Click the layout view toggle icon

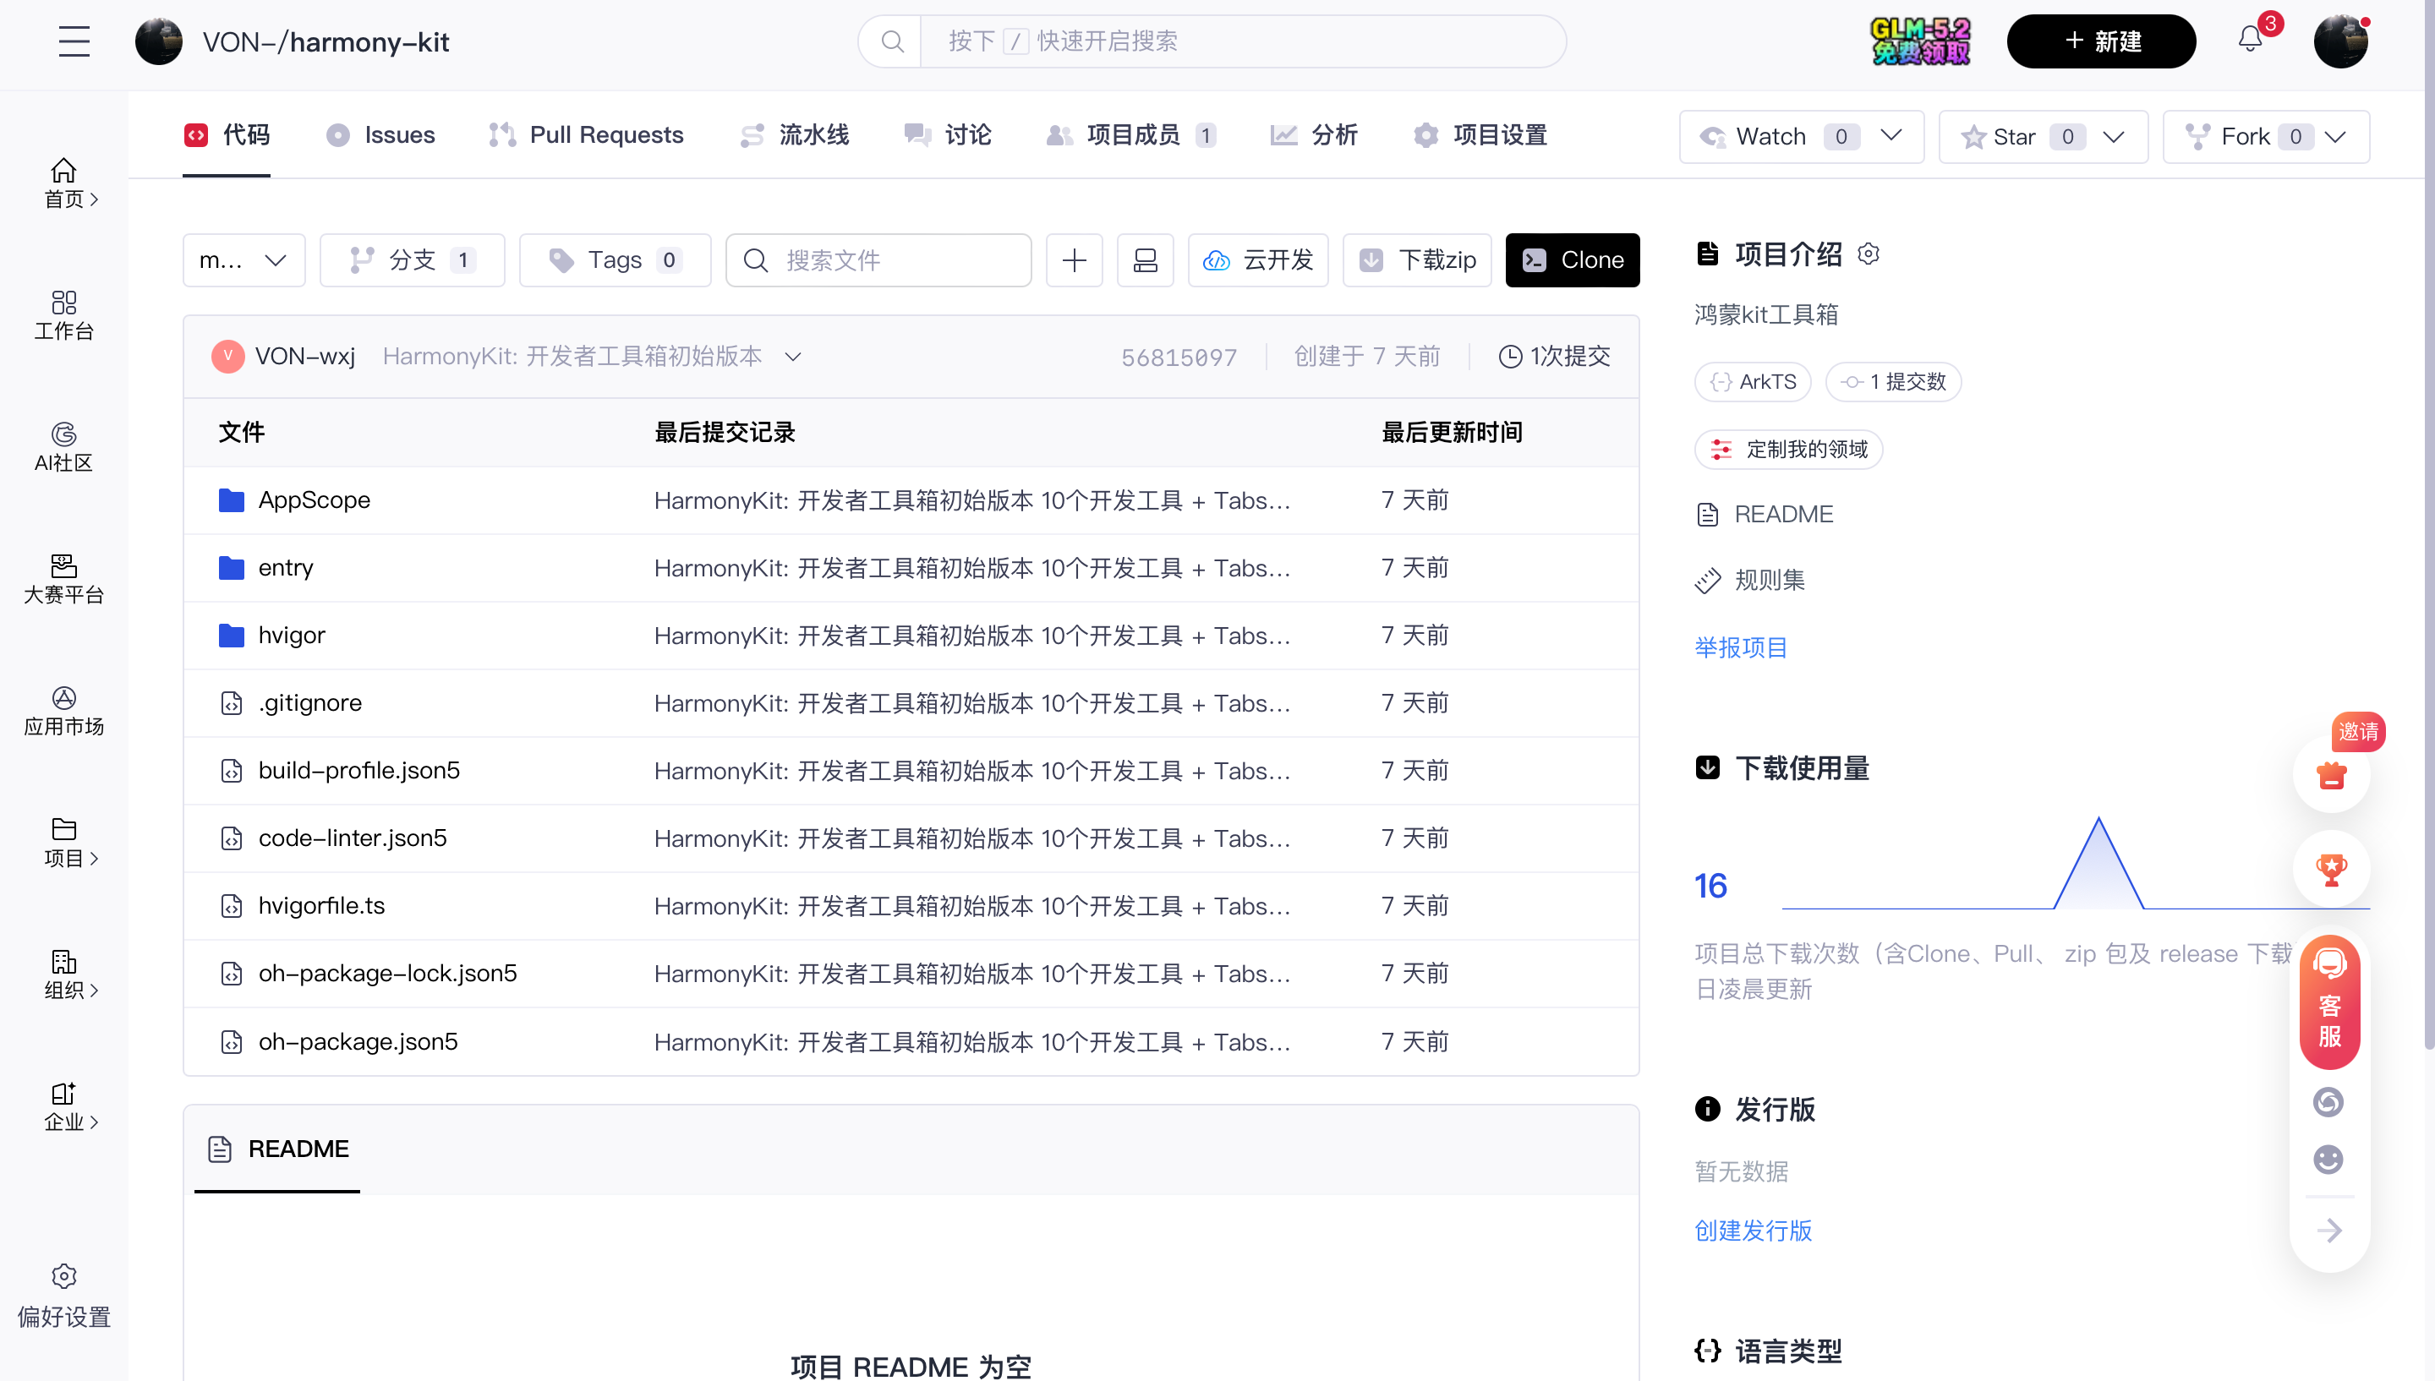1145,259
